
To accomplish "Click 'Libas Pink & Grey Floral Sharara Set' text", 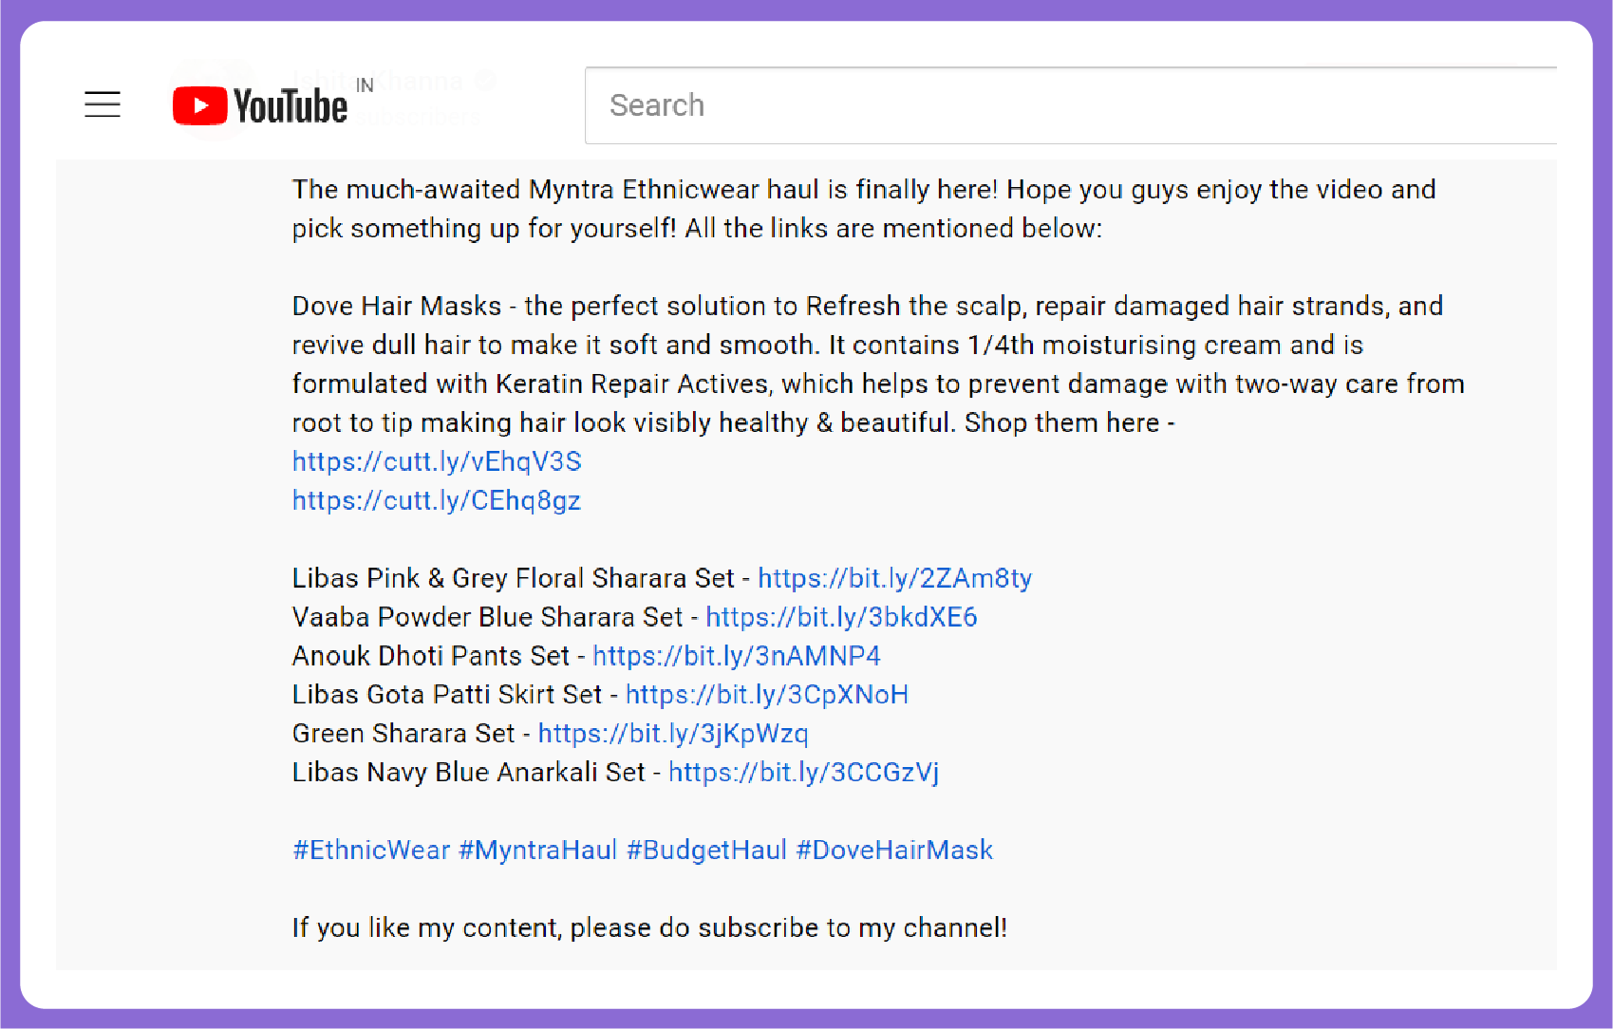I will click(x=514, y=578).
